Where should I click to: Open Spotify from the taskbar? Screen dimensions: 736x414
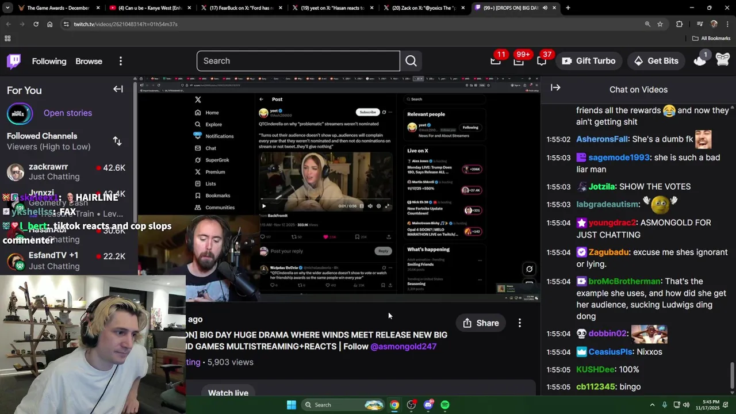point(445,405)
